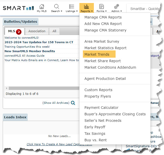Click the SmartMLS logo

pos(18,8)
